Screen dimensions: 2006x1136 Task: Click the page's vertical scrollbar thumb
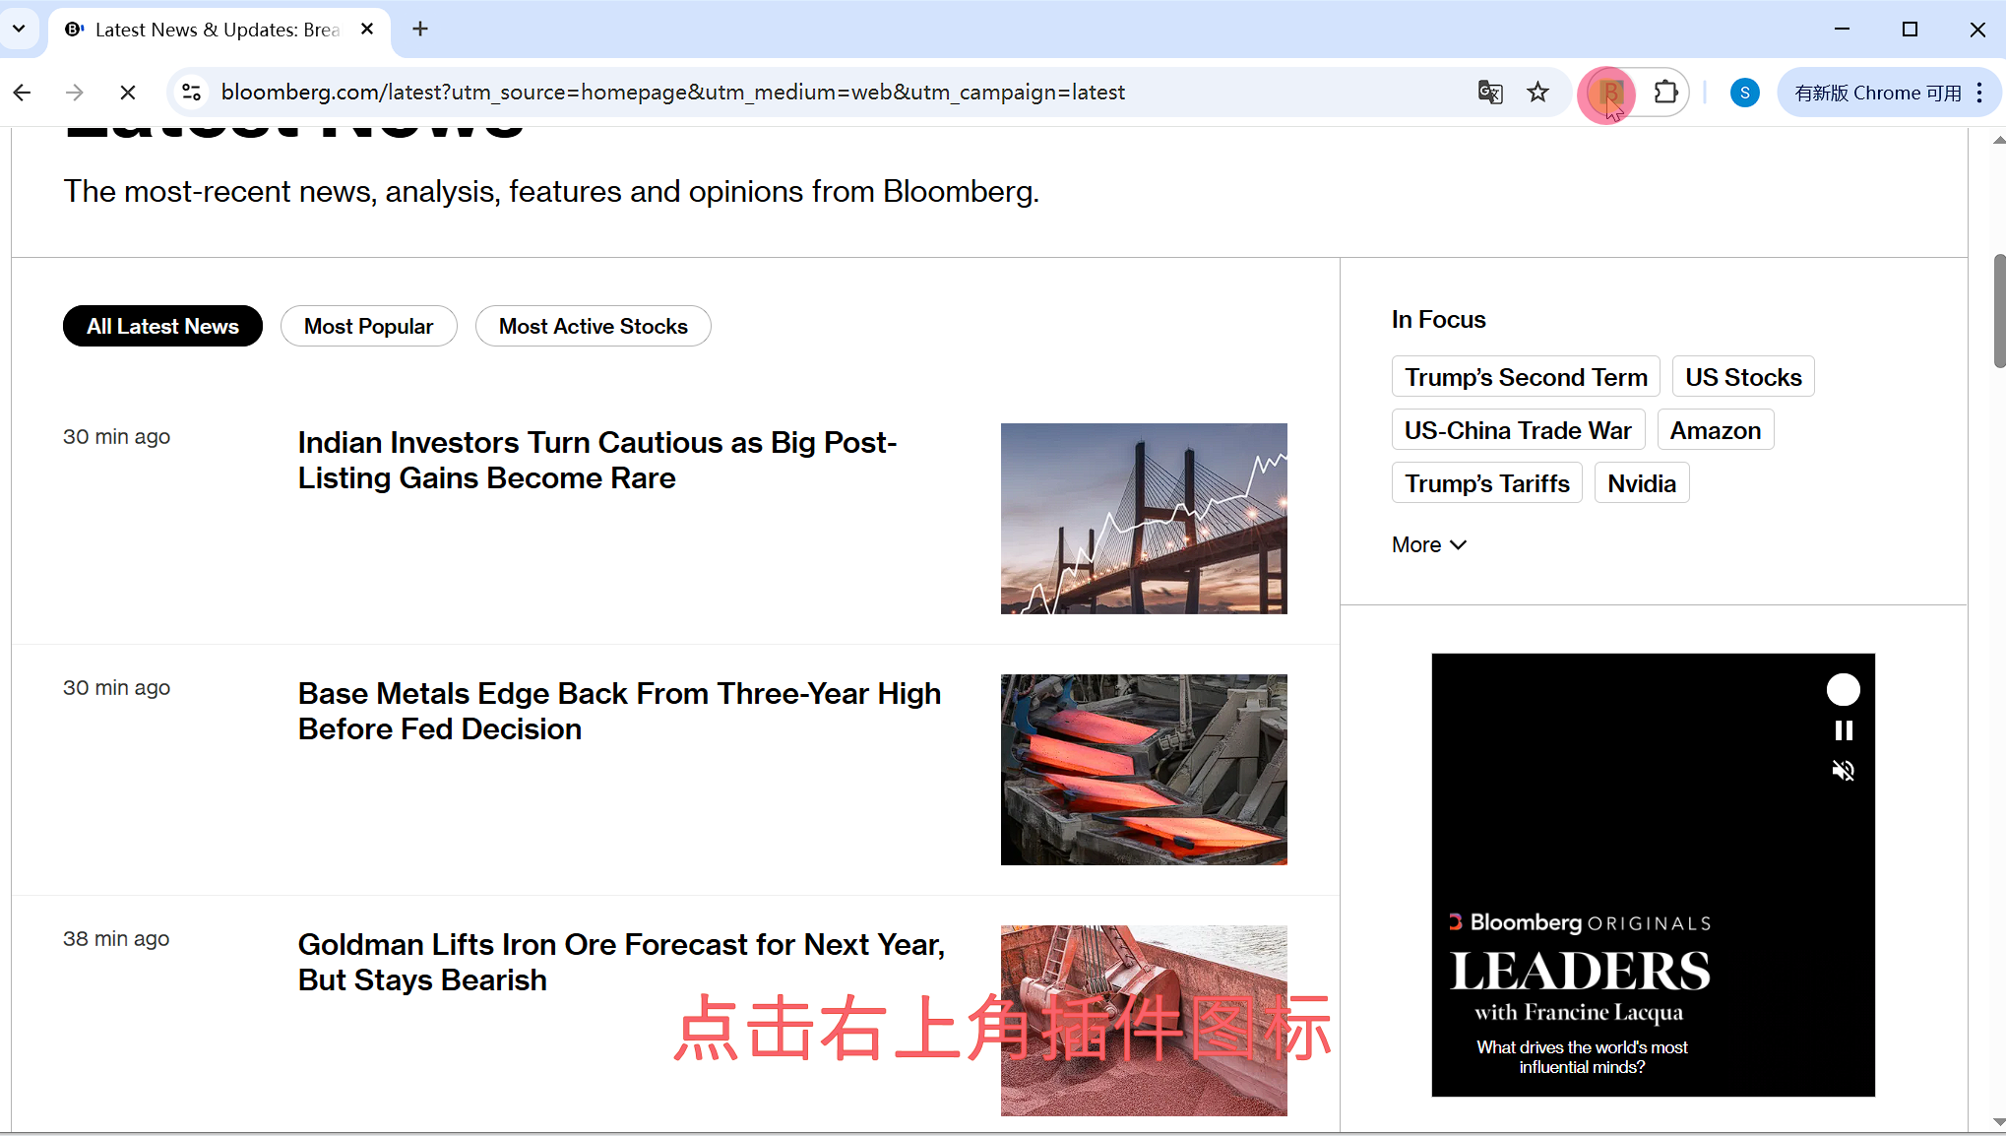pos(1998,310)
